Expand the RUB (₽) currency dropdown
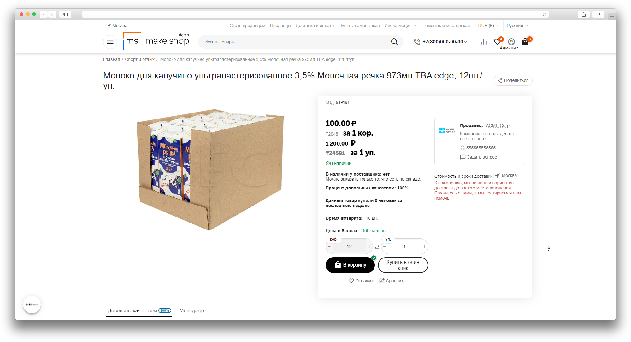This screenshot has height=342, width=631. click(x=488, y=26)
